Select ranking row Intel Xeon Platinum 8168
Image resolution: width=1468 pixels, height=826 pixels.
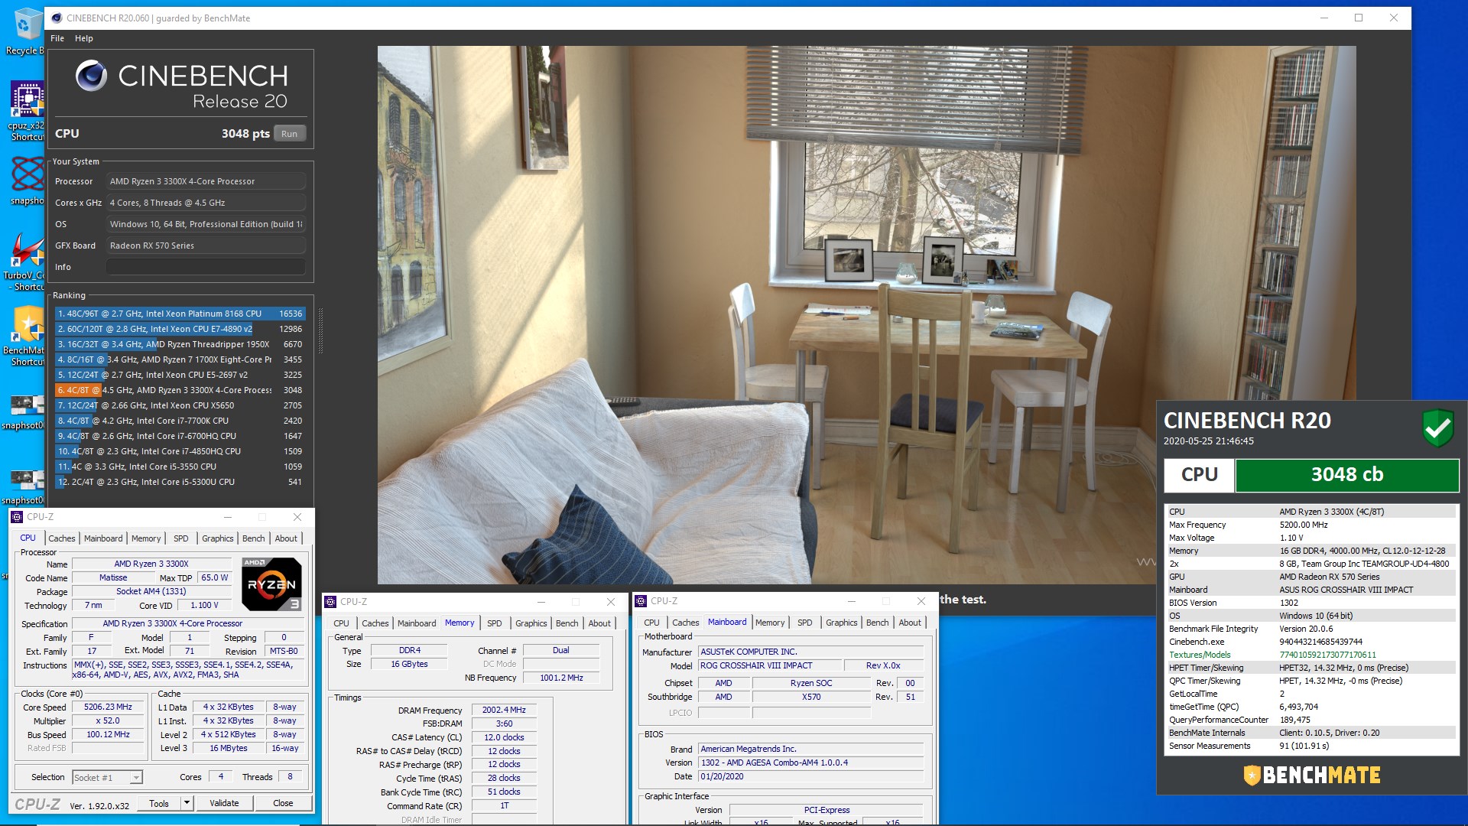point(180,314)
